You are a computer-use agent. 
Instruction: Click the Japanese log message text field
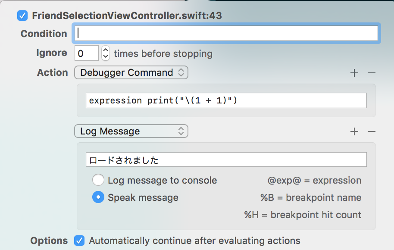pos(226,159)
